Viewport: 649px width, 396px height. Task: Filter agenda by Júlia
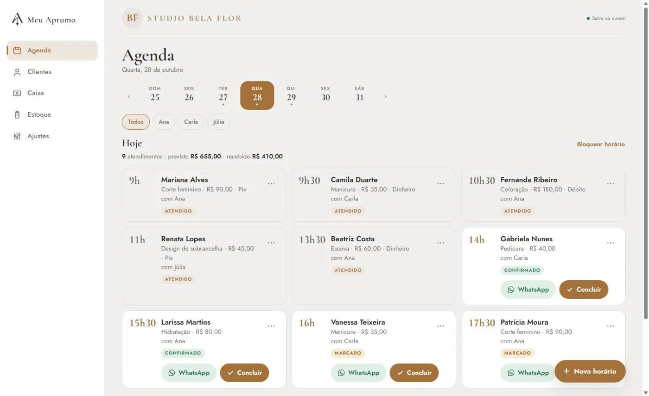[218, 122]
